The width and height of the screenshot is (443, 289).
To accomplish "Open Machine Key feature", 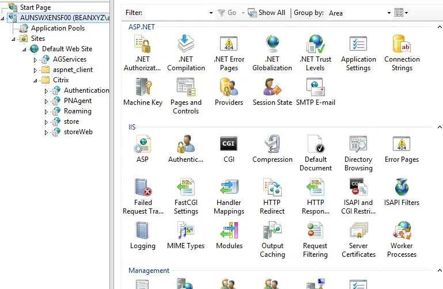I will coord(143,92).
